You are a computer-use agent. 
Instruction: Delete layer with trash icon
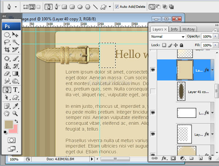(x=210, y=158)
